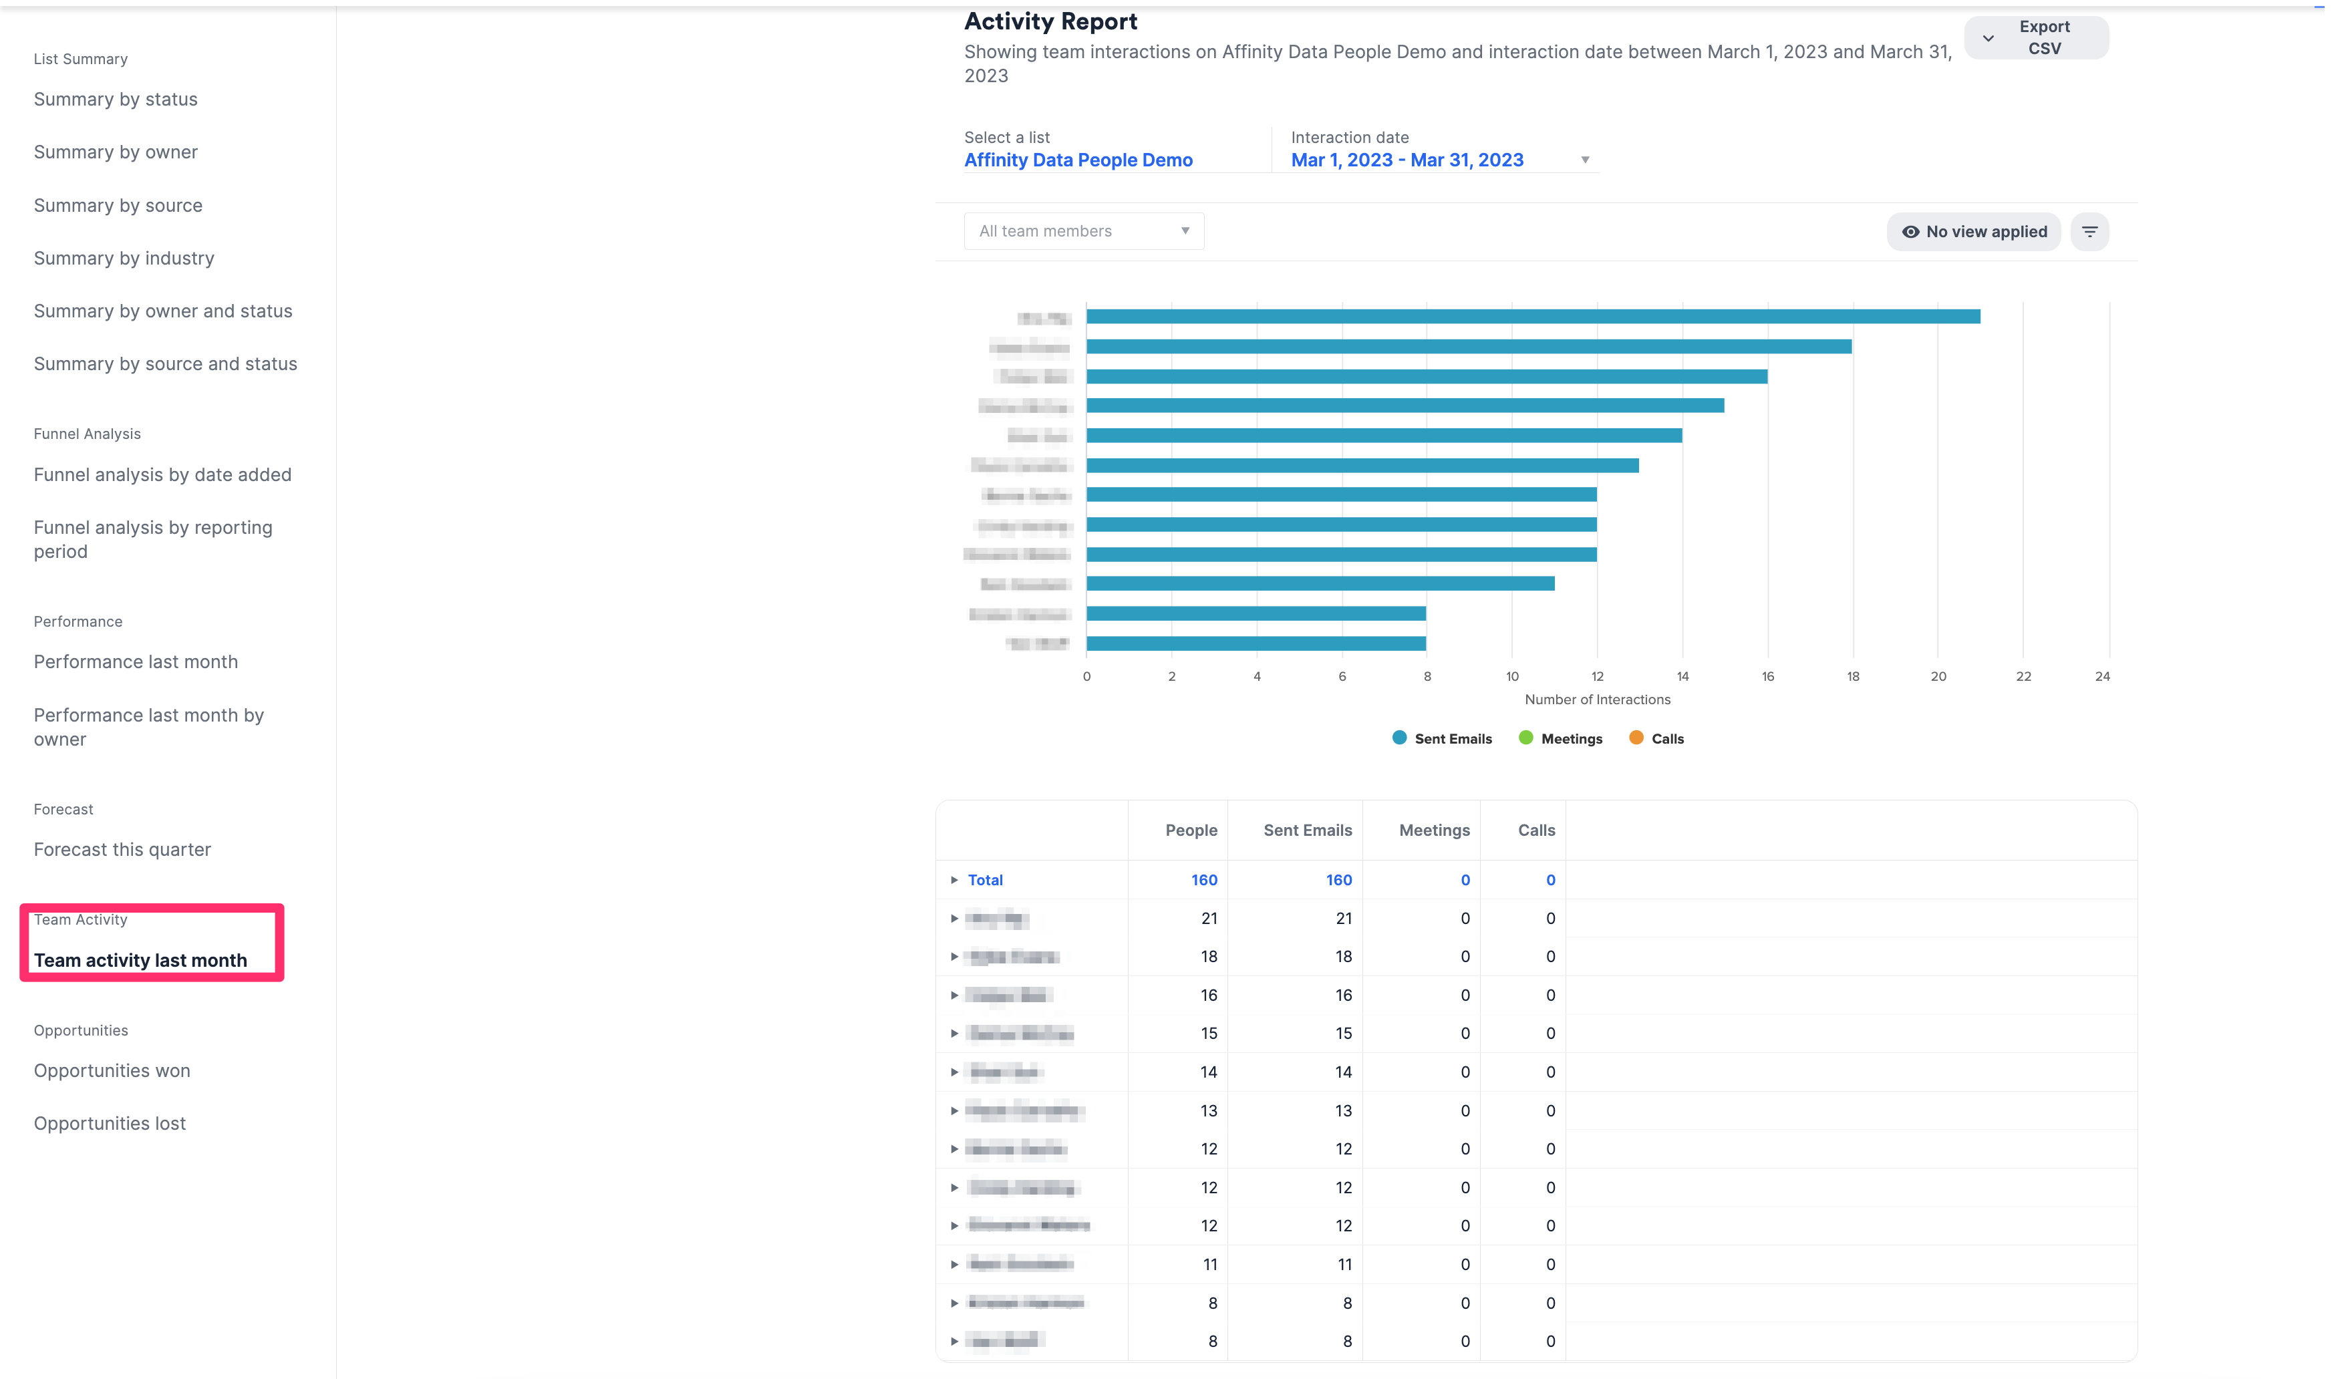Toggle the No view applied option

click(1974, 231)
